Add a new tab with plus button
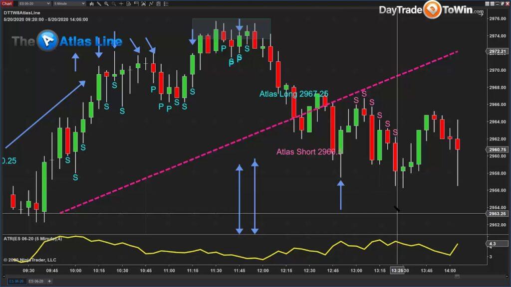This screenshot has width=511, height=287. (49, 282)
